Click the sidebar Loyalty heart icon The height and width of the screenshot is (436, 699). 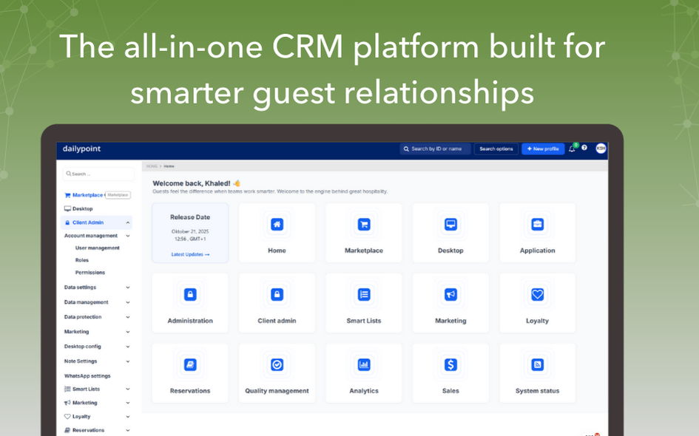pos(68,416)
